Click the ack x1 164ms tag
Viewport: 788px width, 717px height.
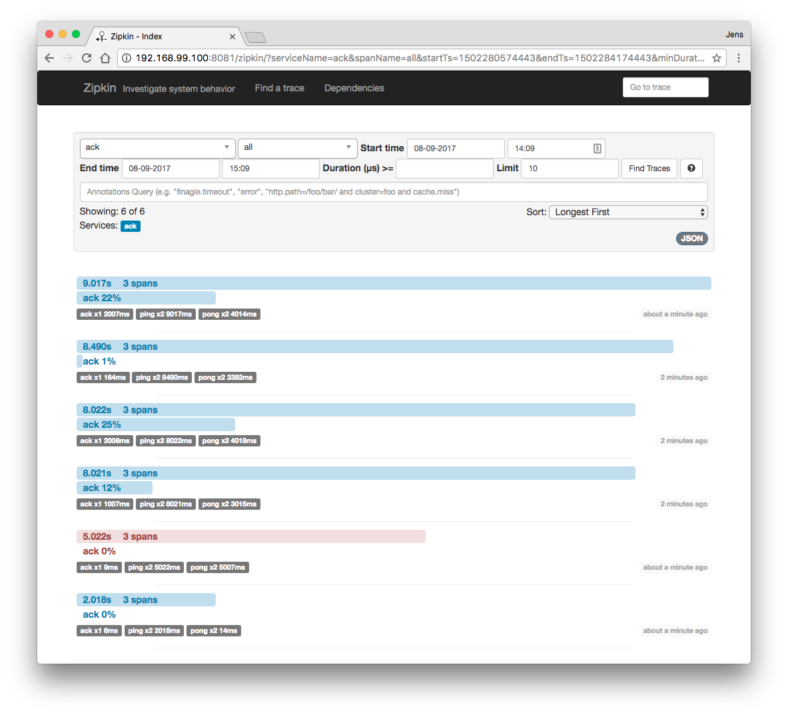click(103, 378)
